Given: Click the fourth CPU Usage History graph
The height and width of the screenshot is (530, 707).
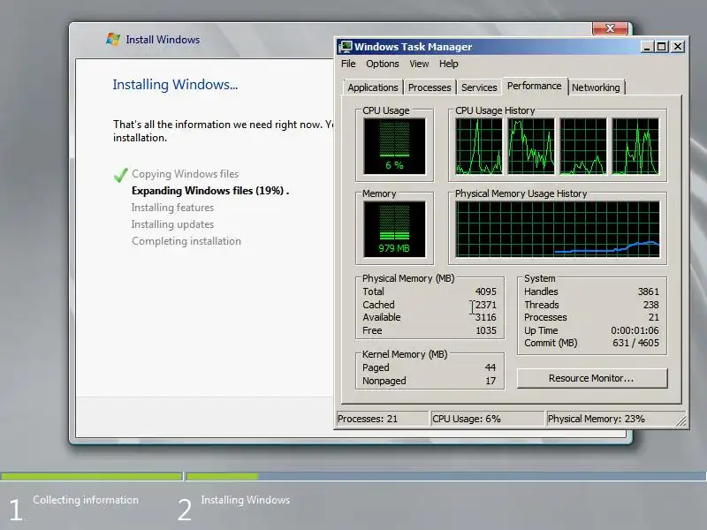Looking at the screenshot, I should pyautogui.click(x=635, y=146).
